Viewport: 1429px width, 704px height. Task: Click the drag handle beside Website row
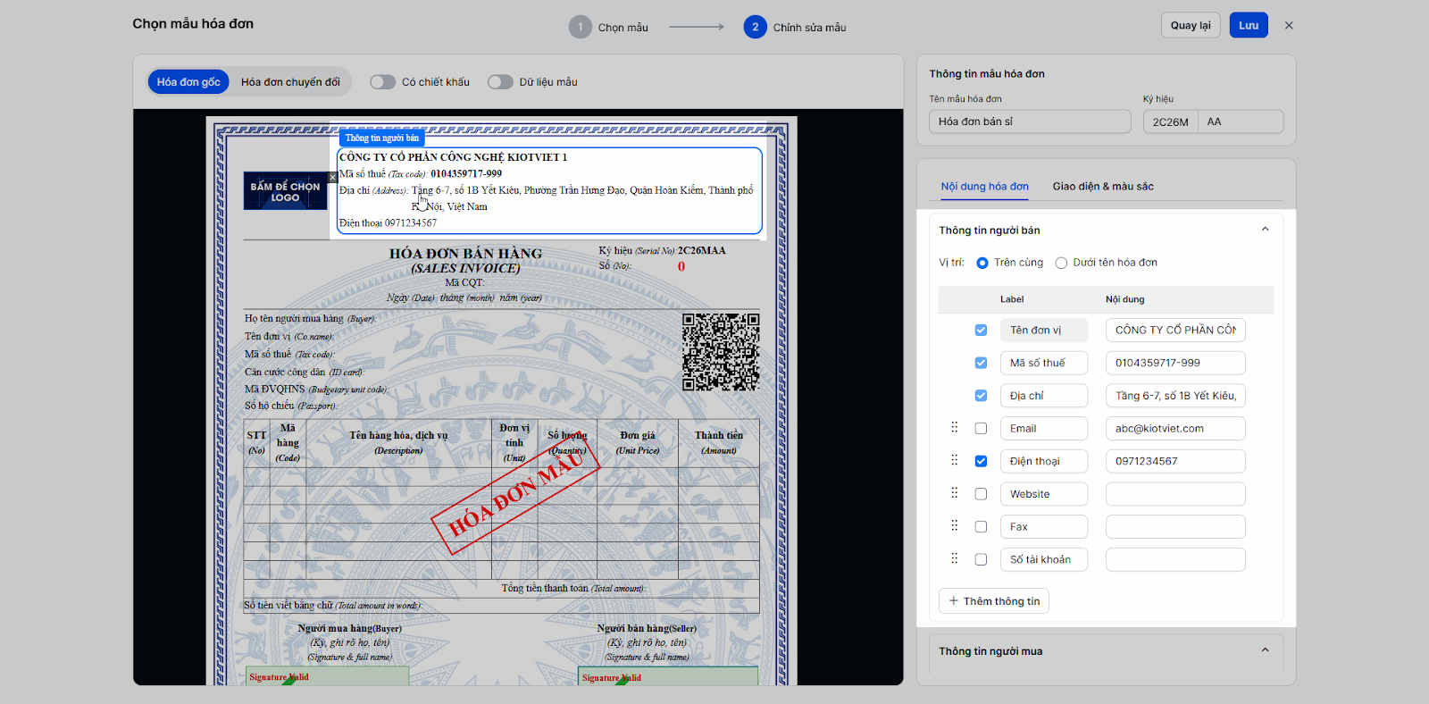coord(954,493)
